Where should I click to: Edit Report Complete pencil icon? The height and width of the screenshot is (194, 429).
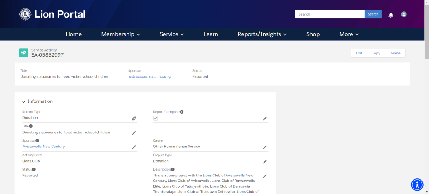pos(265,119)
